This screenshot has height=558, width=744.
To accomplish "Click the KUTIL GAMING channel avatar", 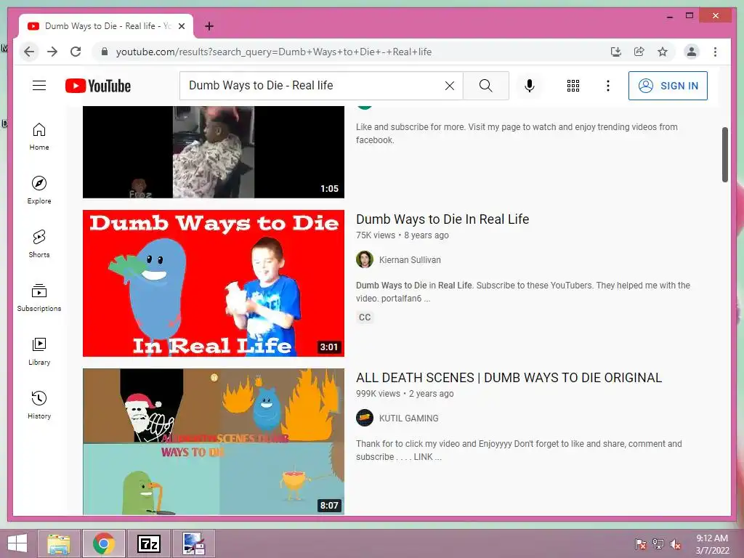I will tap(365, 418).
